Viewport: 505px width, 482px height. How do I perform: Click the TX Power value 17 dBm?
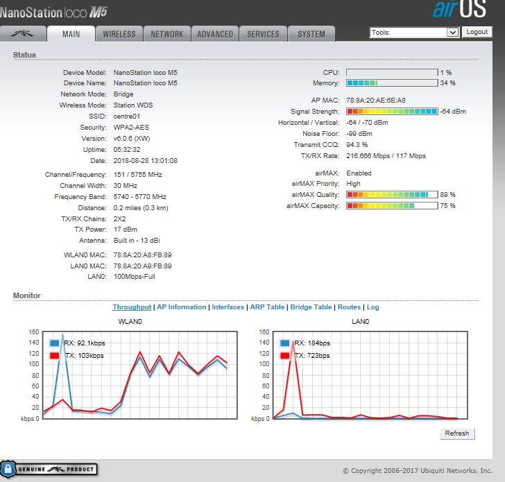pyautogui.click(x=126, y=230)
